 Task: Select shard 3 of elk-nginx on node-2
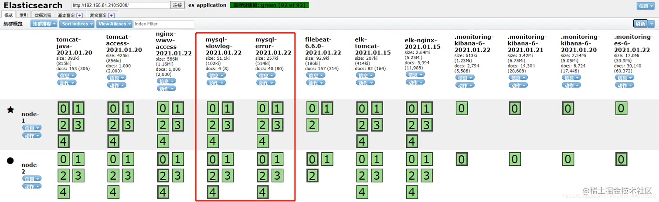click(426, 176)
